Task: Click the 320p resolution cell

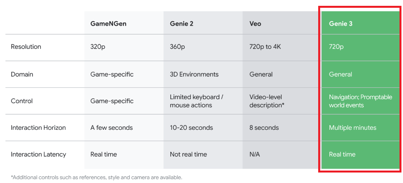Action: (99, 47)
